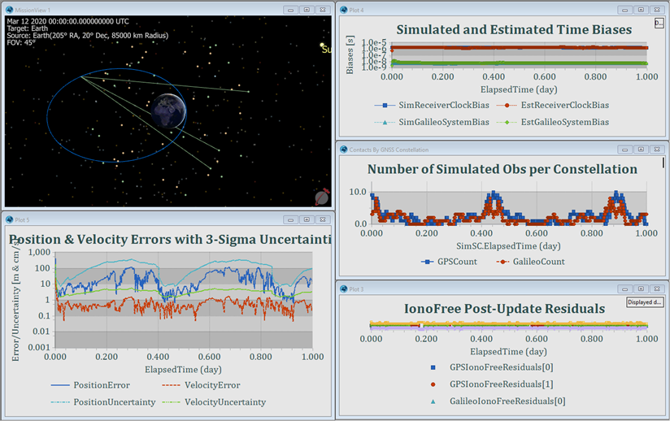Click the 'Number of Simulated Obs per Constellation' title
This screenshot has height=421, width=670.
tap(502, 170)
